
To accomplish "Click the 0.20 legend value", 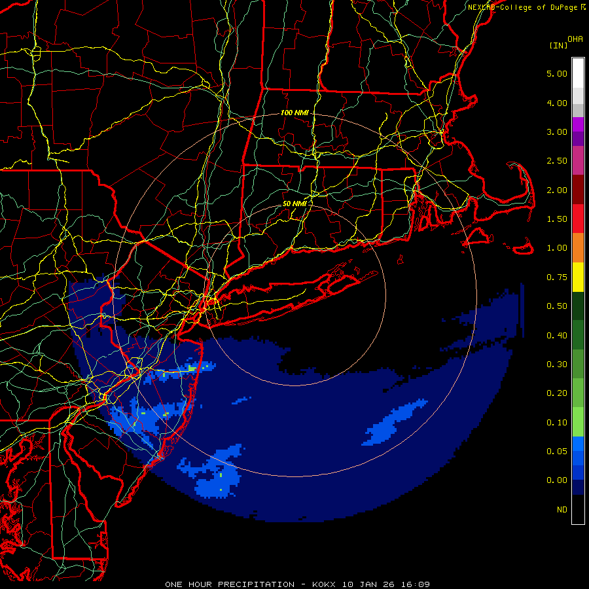I will [557, 393].
